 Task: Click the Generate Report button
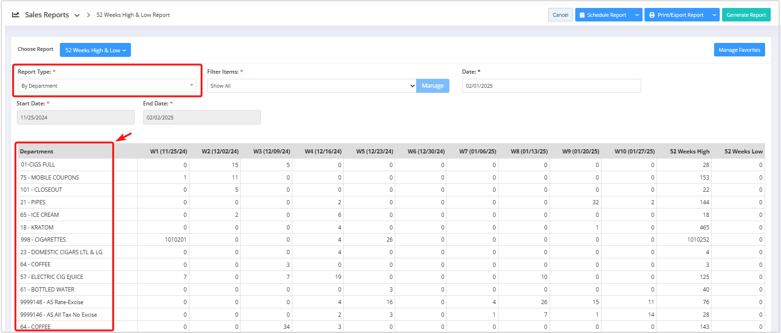coord(746,15)
